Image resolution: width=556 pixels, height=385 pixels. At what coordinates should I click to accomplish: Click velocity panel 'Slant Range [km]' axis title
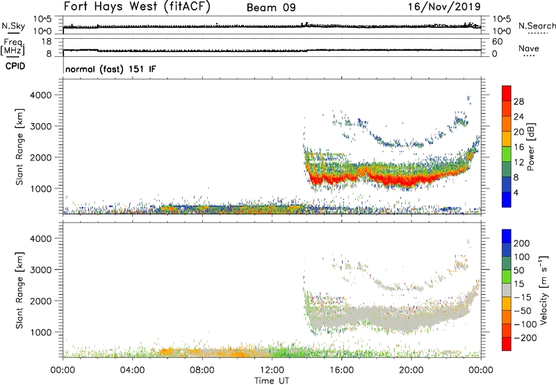point(20,290)
